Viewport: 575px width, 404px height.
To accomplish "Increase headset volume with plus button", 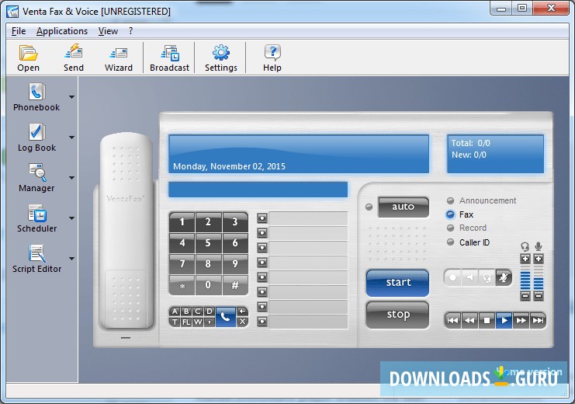I will tap(525, 259).
